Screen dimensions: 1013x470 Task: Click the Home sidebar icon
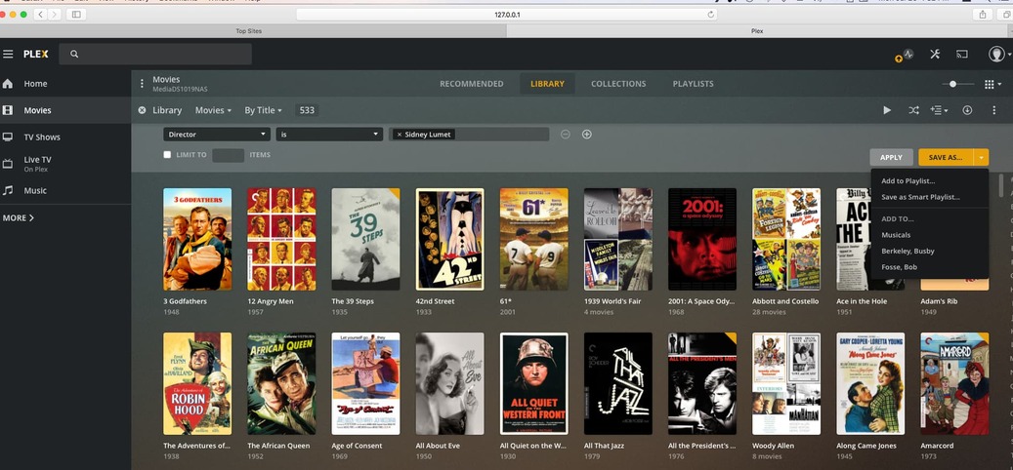(8, 84)
